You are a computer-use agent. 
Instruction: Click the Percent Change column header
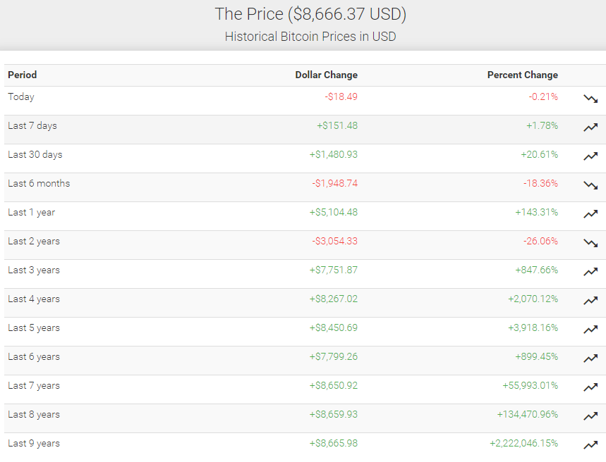pyautogui.click(x=522, y=75)
